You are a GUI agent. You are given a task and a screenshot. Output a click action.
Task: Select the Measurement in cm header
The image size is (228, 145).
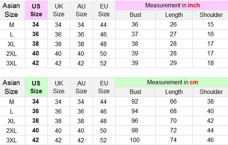pos(172,82)
